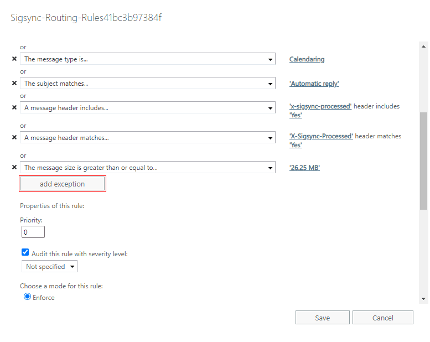This screenshot has width=430, height=342.
Task: Delete the 'message header includes' exception
Action: click(x=14, y=108)
